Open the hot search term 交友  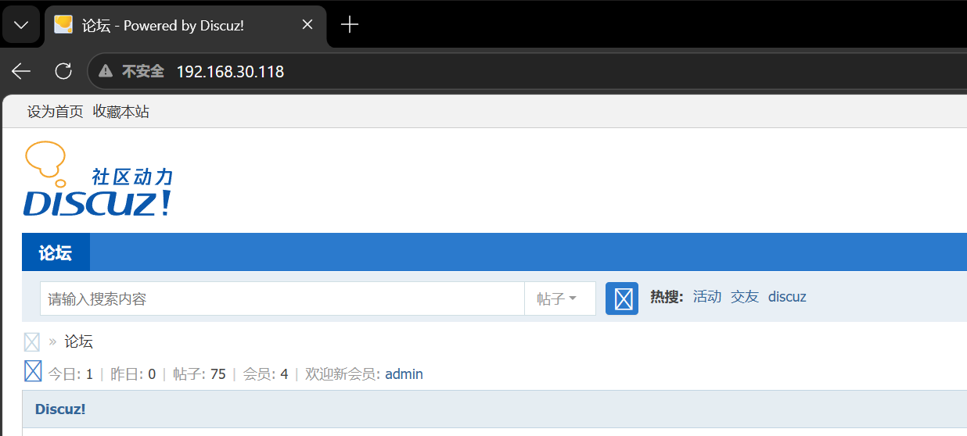(745, 297)
